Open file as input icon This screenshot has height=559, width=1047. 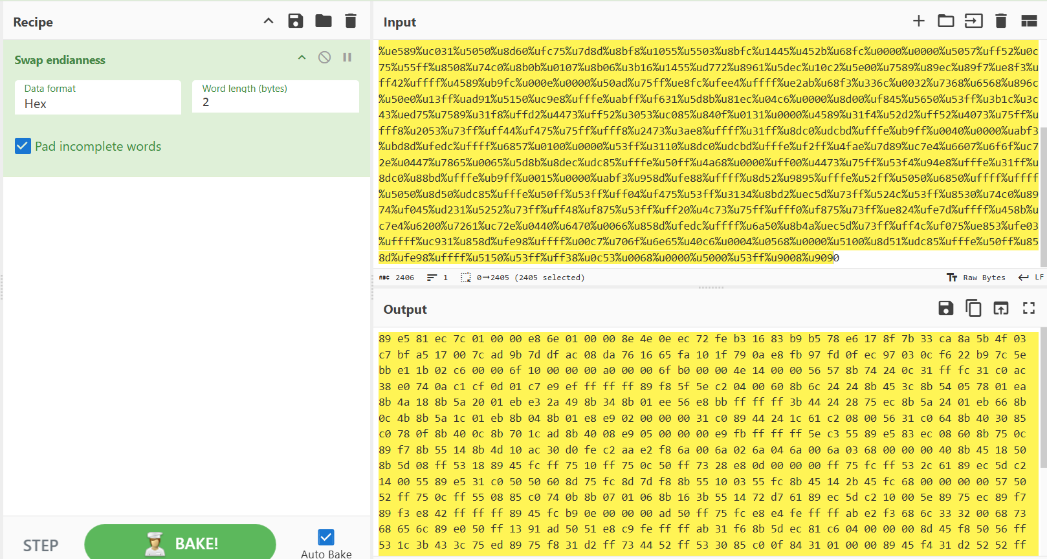click(x=973, y=21)
